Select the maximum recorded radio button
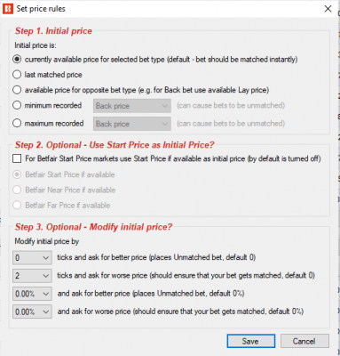Screen dimensions: 340x356 coord(17,123)
